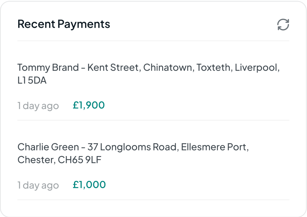
Task: Select the Charlie Green name
Action: (x=48, y=147)
